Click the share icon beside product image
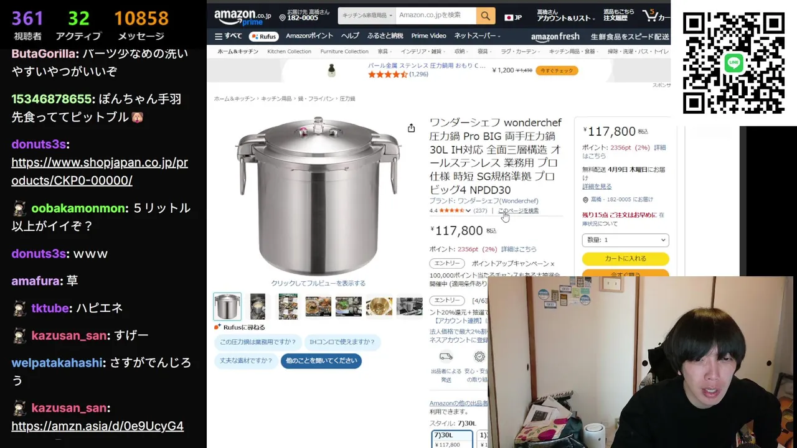 (411, 128)
